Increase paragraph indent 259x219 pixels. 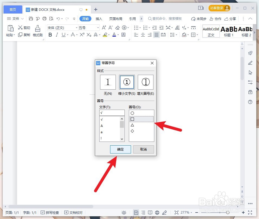pyautogui.click(x=161, y=28)
